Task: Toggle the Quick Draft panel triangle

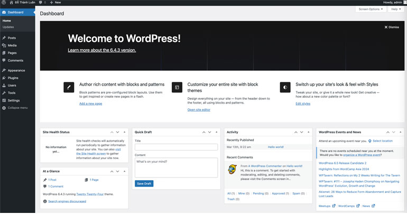Action: click(x=216, y=132)
